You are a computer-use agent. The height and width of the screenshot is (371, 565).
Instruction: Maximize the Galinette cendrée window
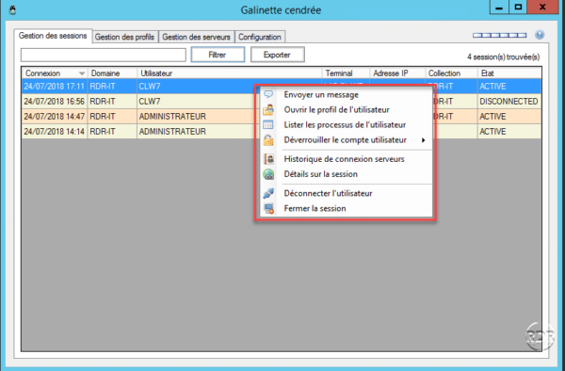coord(518,7)
